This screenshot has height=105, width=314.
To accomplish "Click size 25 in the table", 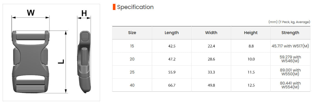I will (x=132, y=72).
